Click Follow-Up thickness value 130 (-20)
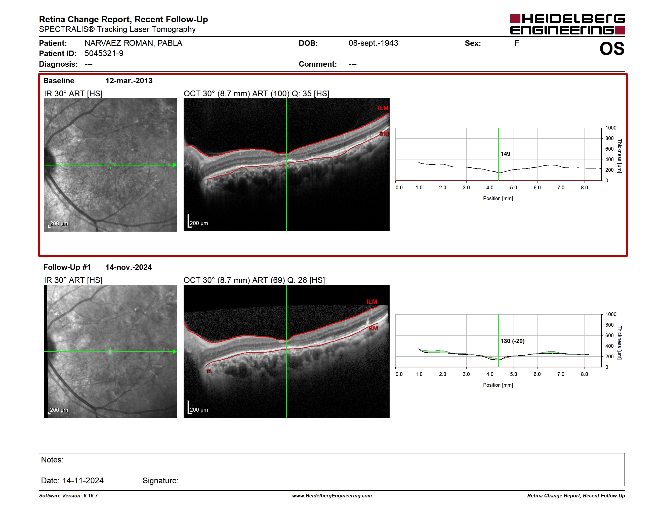Viewport: 664px width, 513px height. [513, 341]
